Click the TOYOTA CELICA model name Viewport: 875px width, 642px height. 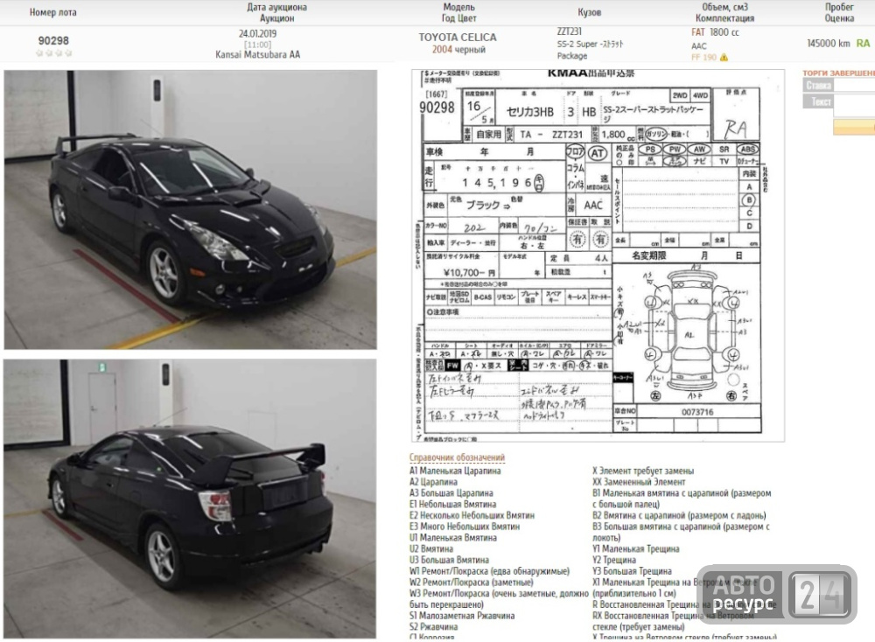coord(458,38)
